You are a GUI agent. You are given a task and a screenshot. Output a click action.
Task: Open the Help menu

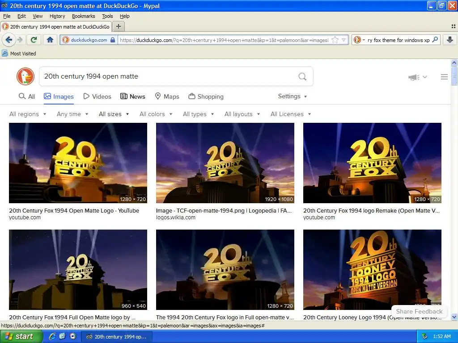tap(125, 16)
